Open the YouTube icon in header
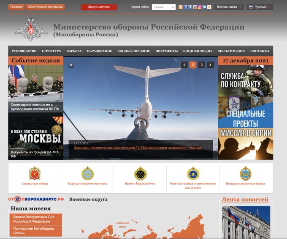Viewport: 287px width, 239px height. [195, 7]
